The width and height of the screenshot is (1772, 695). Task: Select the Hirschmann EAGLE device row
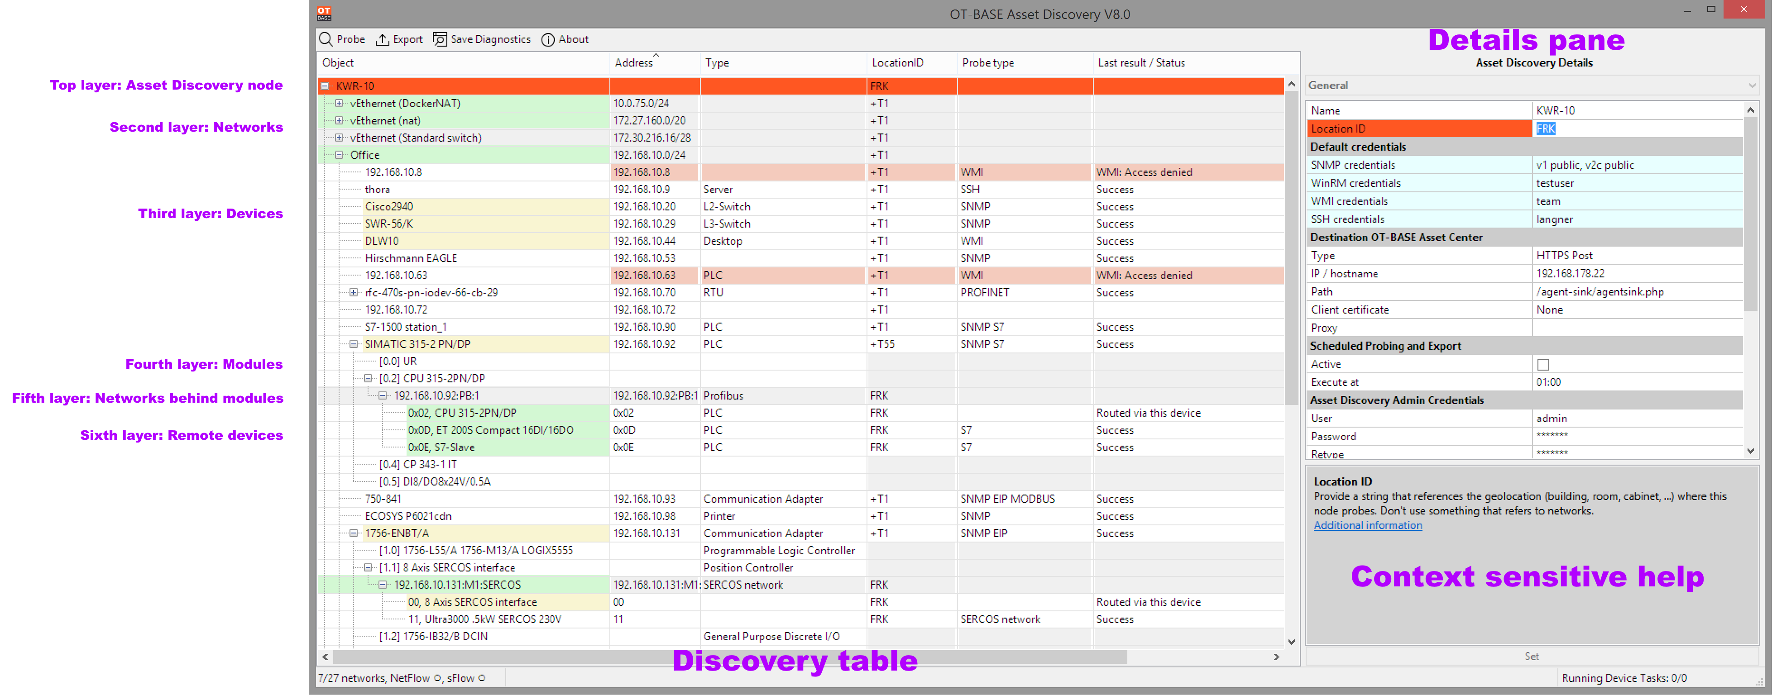(801, 258)
